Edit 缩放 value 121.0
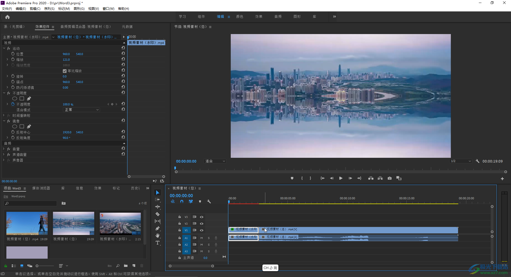Image resolution: width=511 pixels, height=277 pixels. 66,60
